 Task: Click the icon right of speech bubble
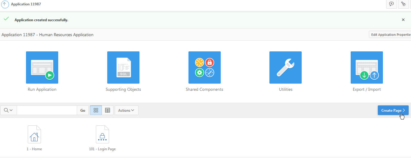(404, 4)
